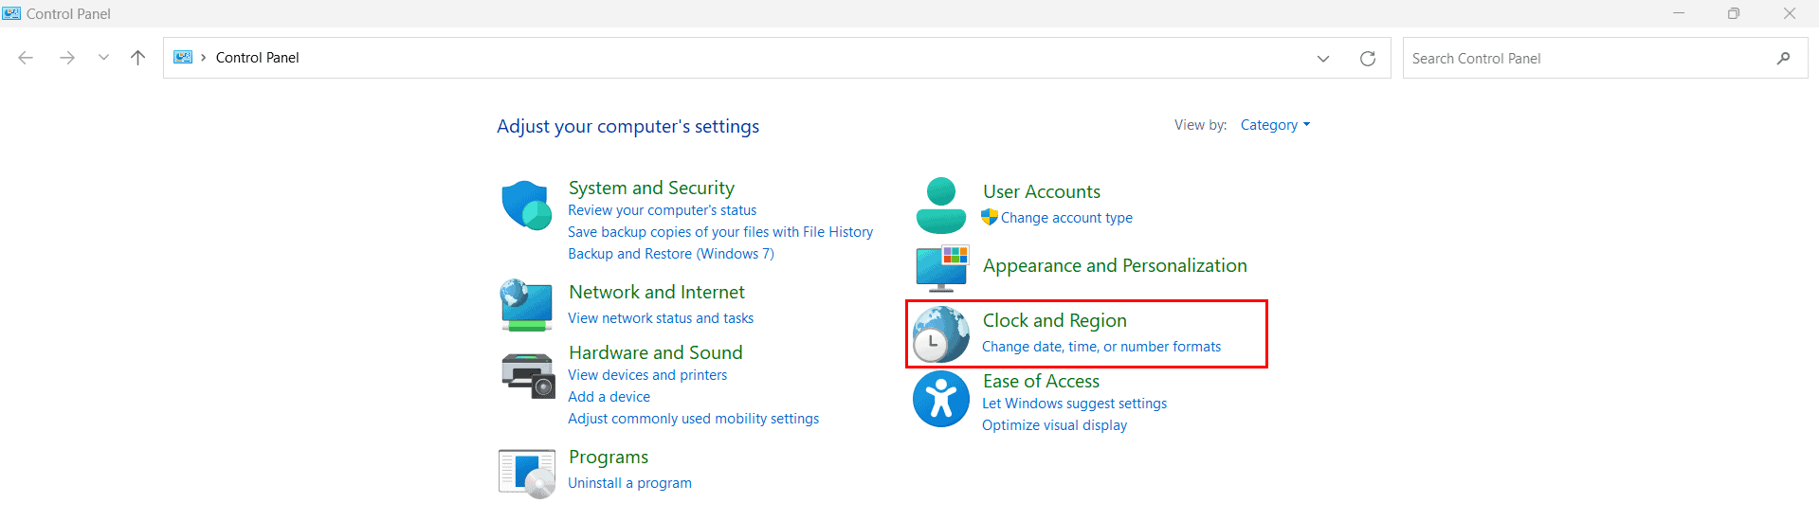Go up one level with up arrow
The height and width of the screenshot is (521, 1819).
137,58
